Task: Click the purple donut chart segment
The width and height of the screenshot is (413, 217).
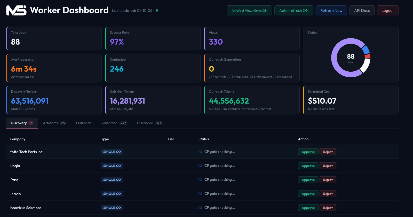Action: [334, 58]
